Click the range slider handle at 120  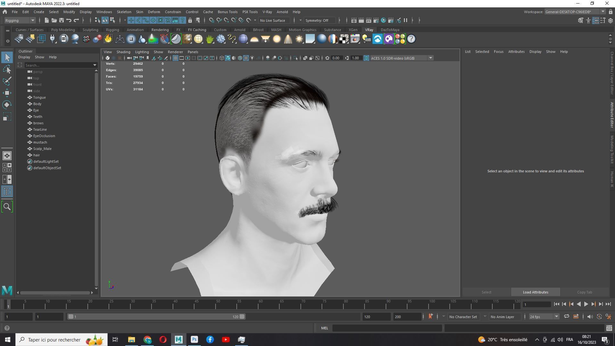pos(242,317)
